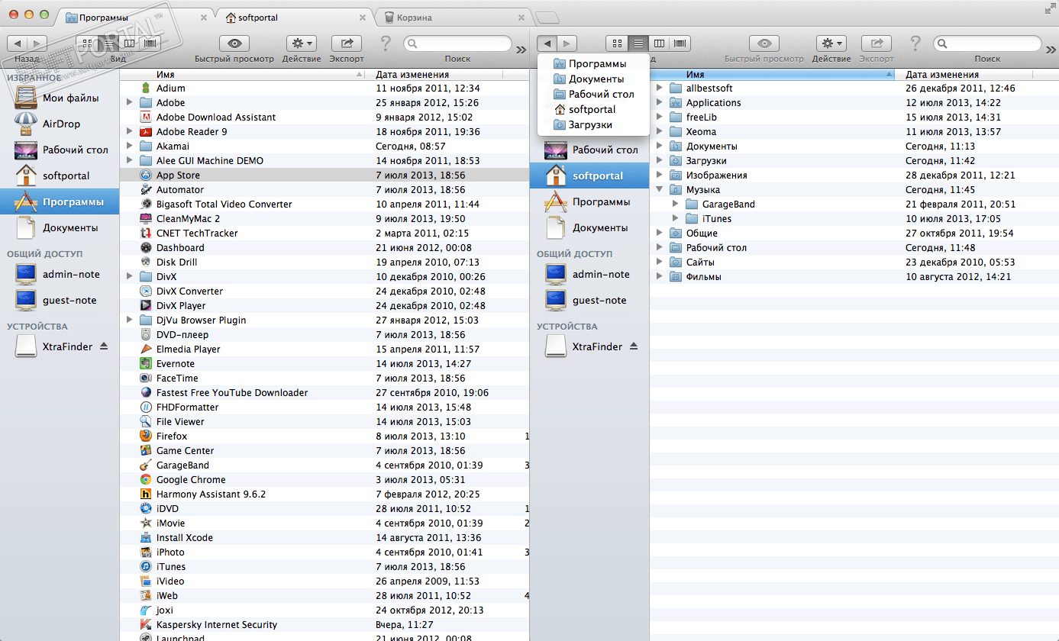Click the Elmedia Player icon
The image size is (1059, 641).
146,349
